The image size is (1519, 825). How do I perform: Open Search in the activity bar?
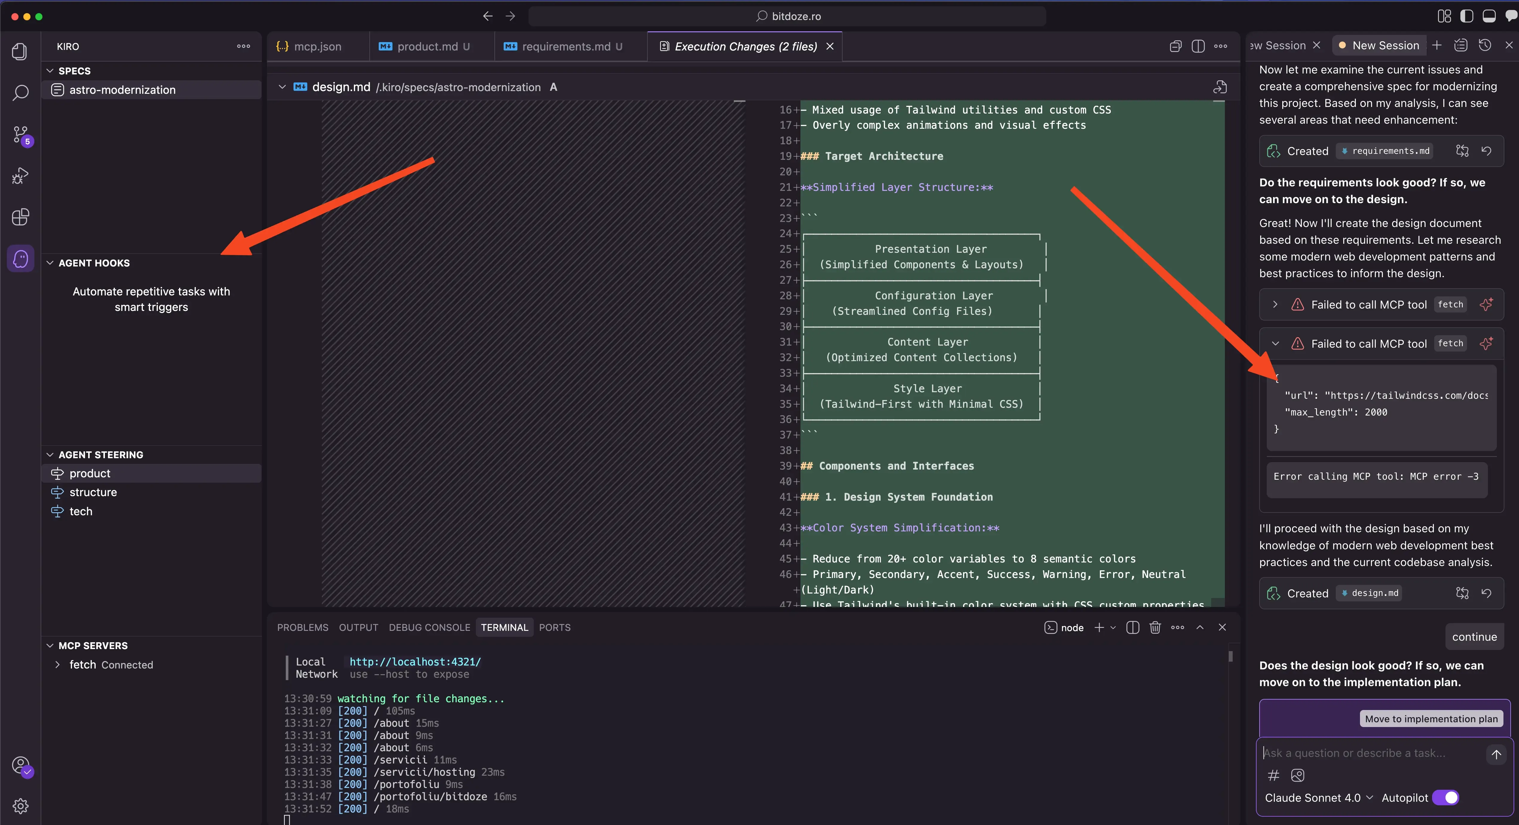(20, 93)
